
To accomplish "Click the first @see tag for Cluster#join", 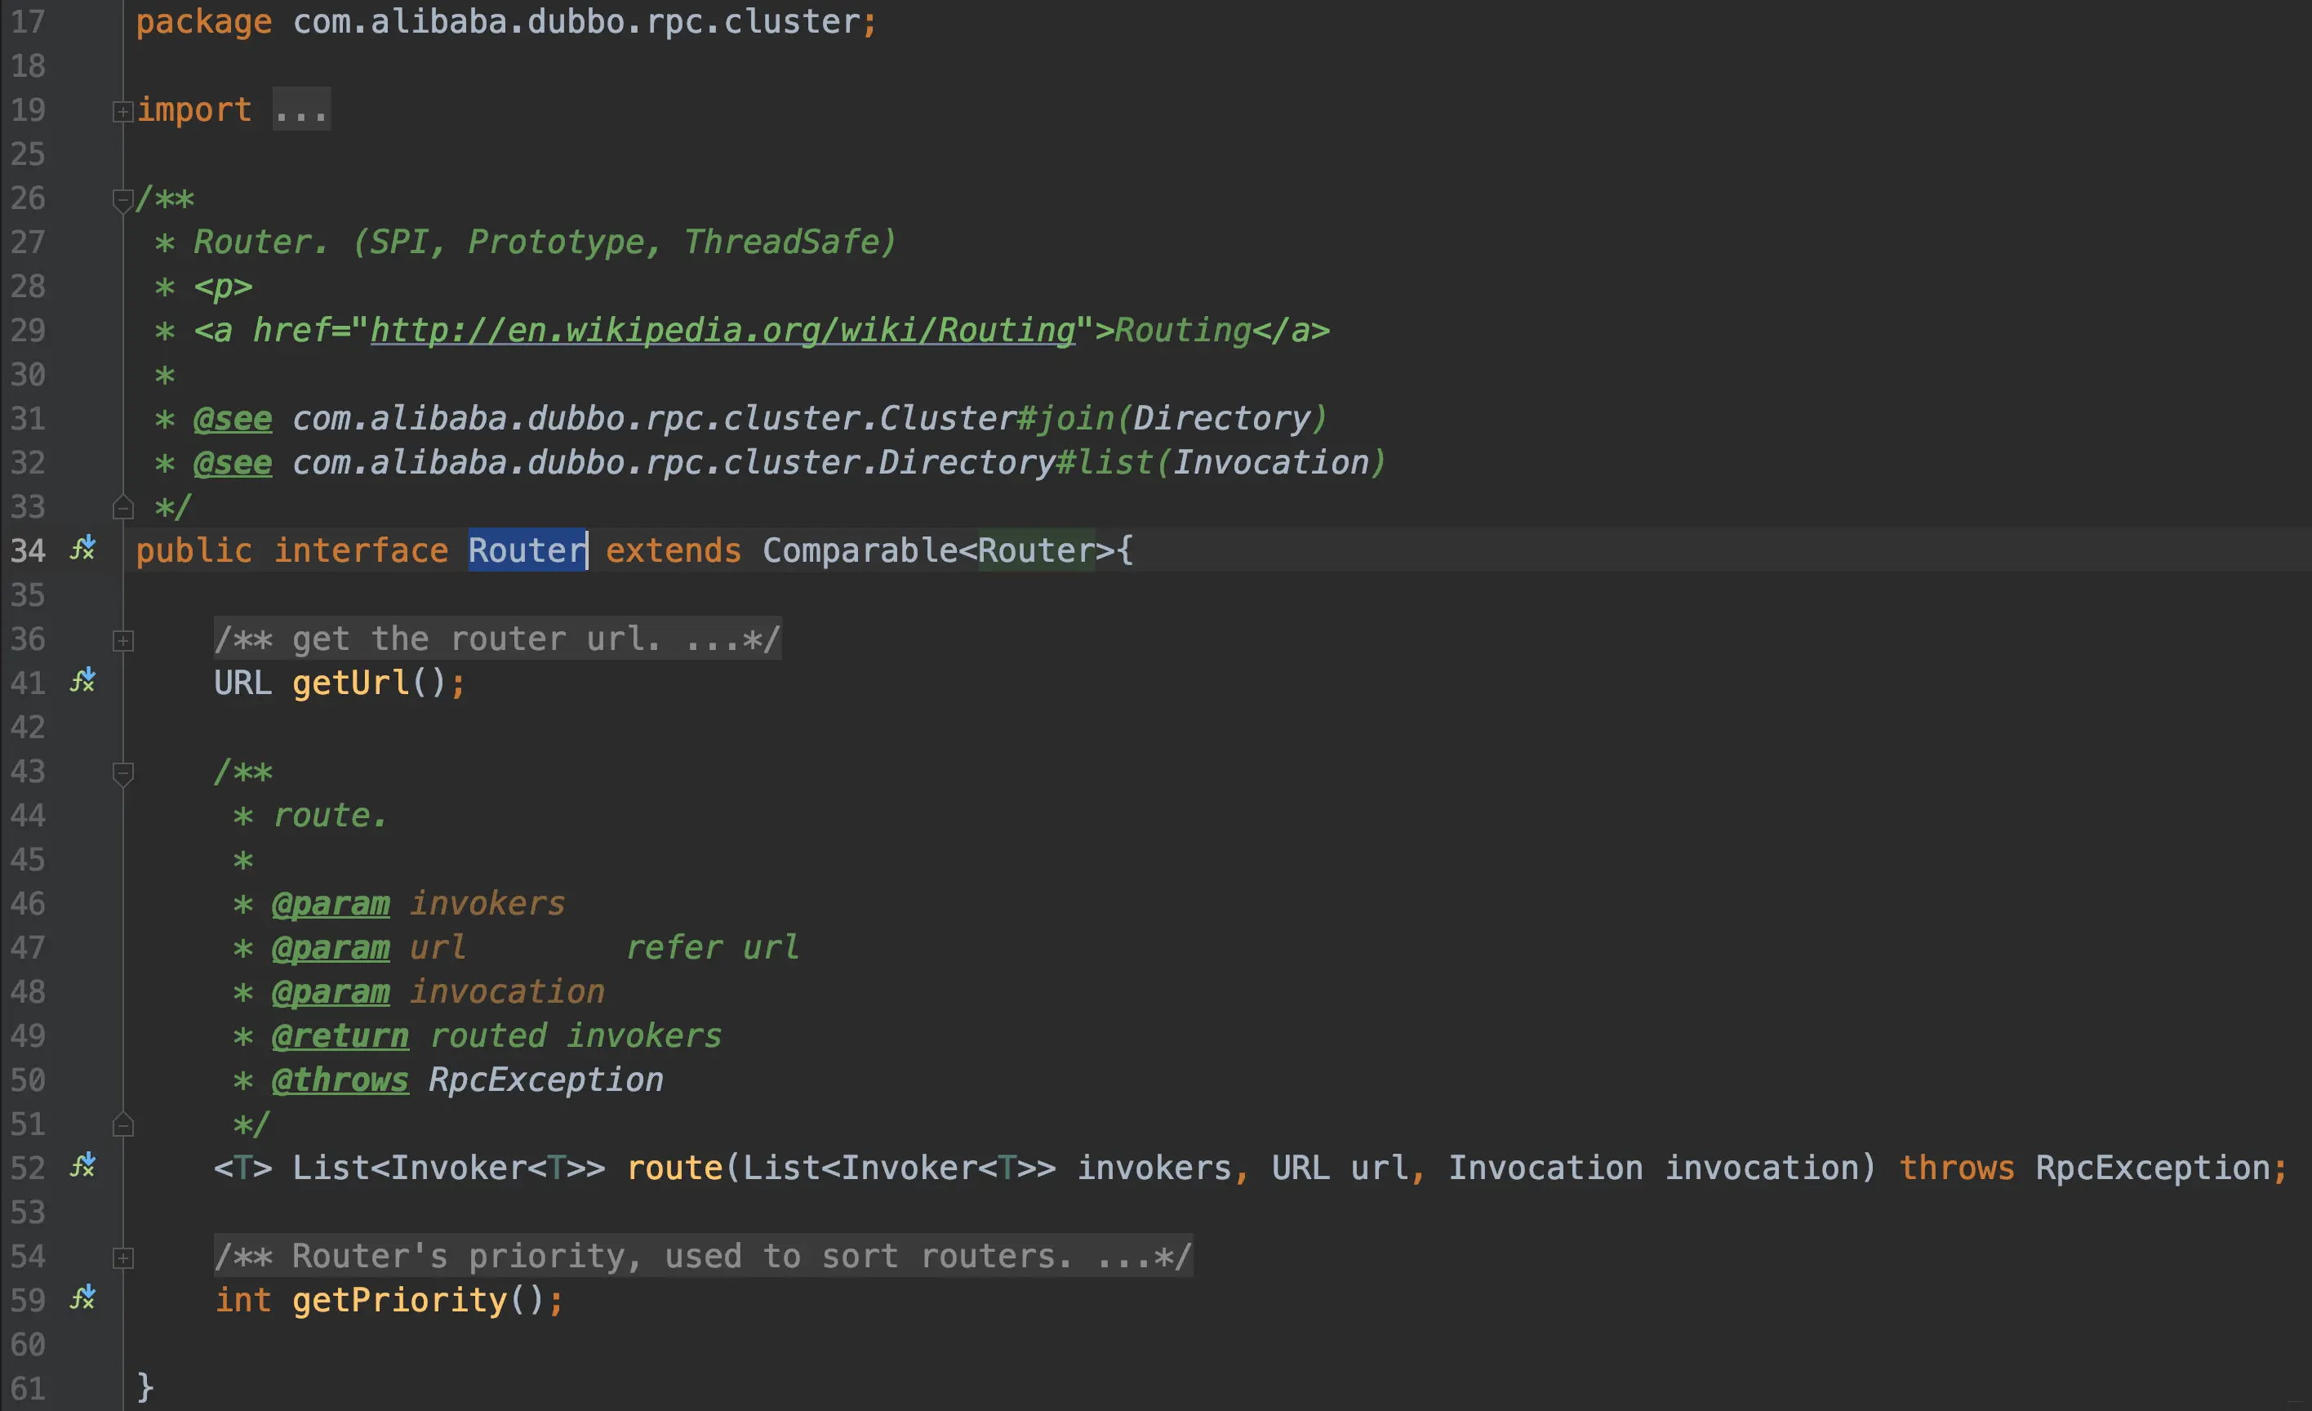I will click(x=233, y=419).
